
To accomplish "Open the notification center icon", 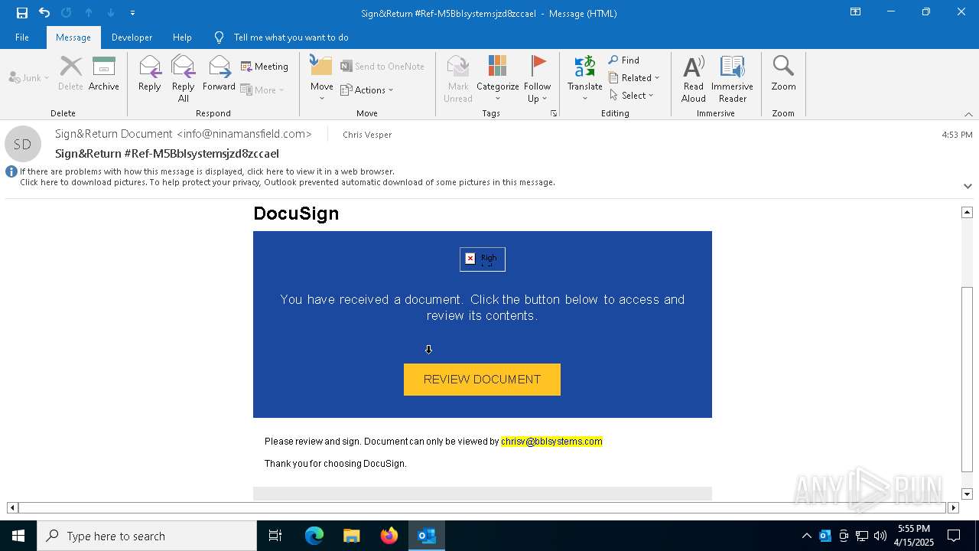I will [x=954, y=536].
